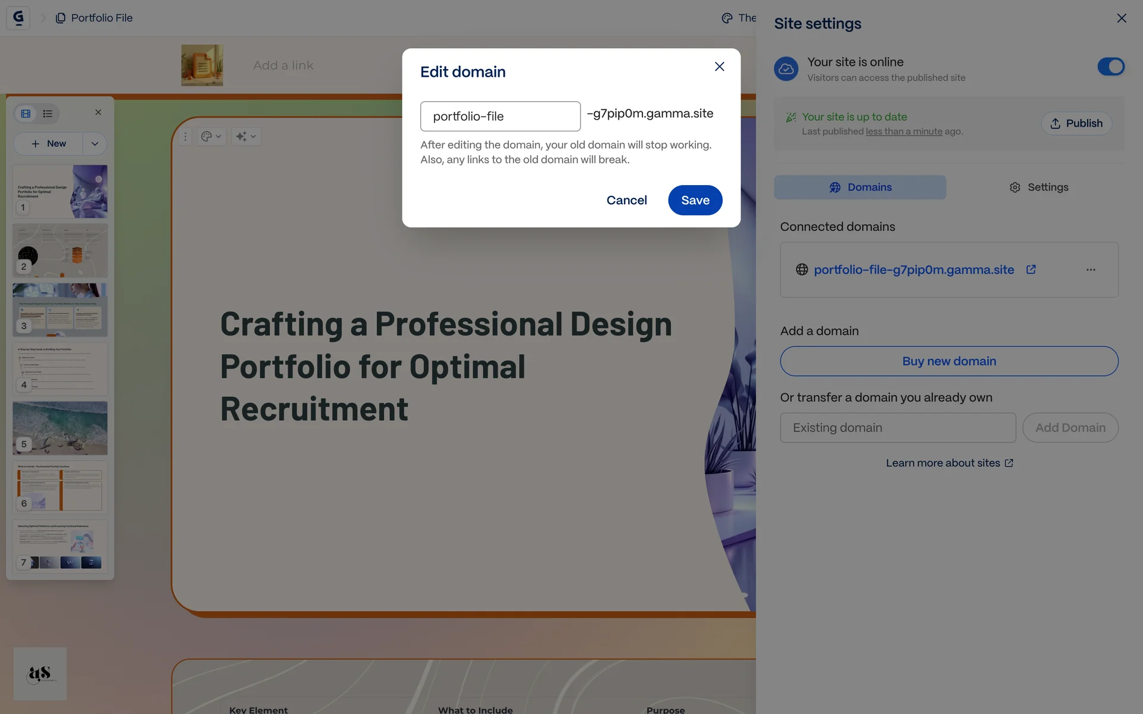This screenshot has width=1143, height=714.
Task: Click the portfolio-file domain text field
Action: tap(500, 117)
